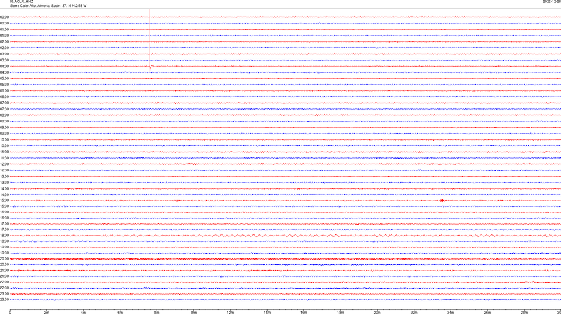
Task: Select the 09:00 row label
Action: pyautogui.click(x=4, y=128)
